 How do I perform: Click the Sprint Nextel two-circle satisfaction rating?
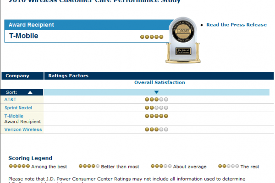click(x=156, y=108)
